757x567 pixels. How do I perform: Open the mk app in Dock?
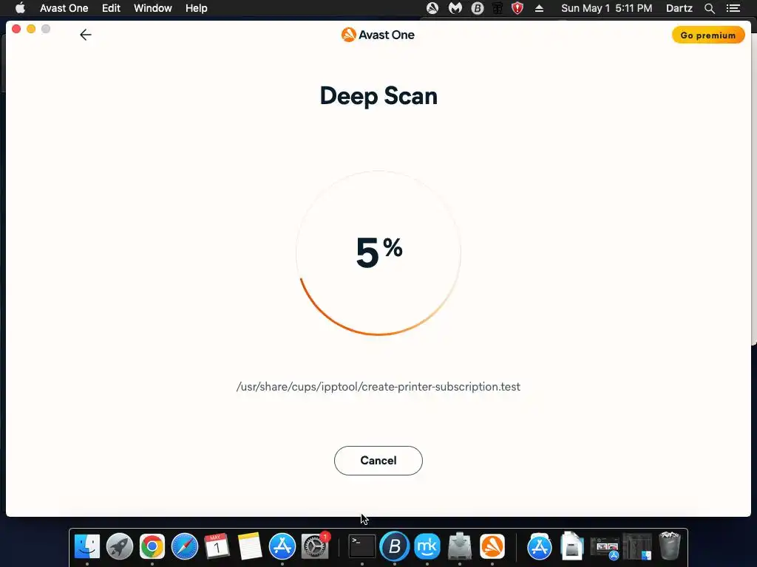pos(427,546)
